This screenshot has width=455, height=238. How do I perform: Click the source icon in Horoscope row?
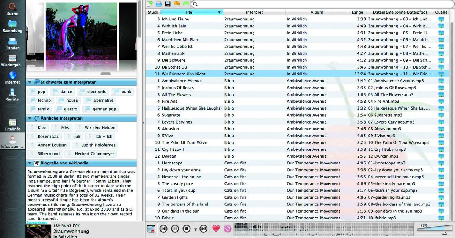[441, 163]
